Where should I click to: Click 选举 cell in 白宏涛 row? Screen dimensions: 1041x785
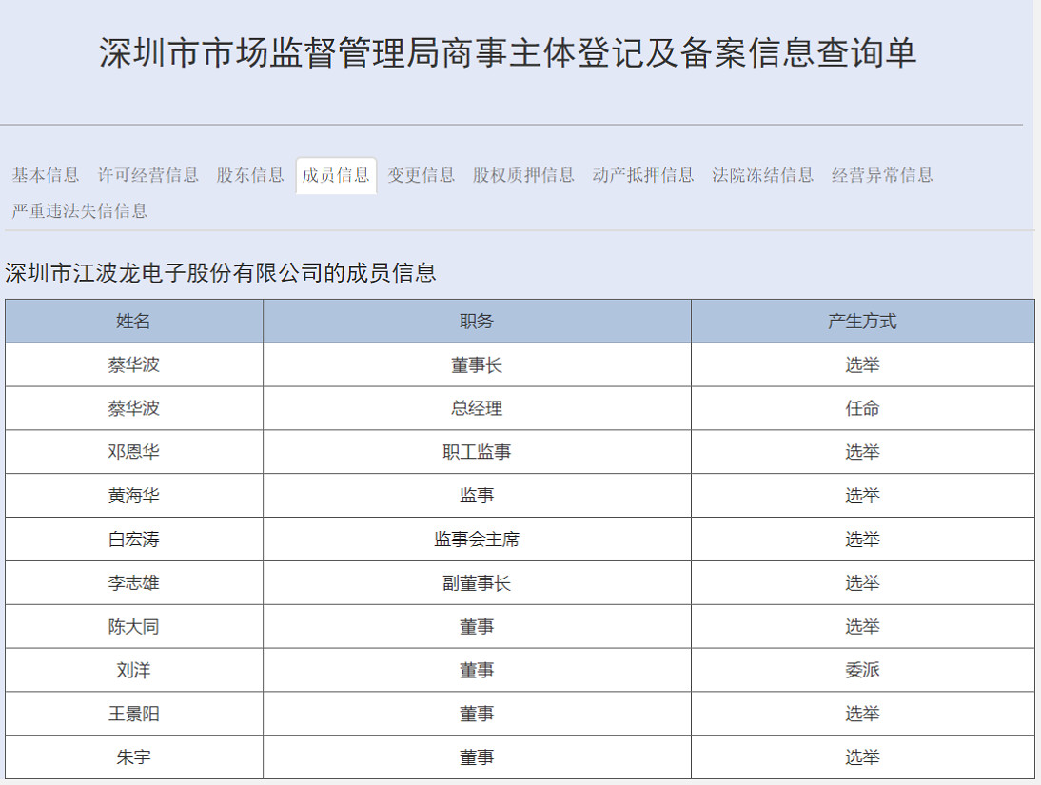[x=862, y=540]
